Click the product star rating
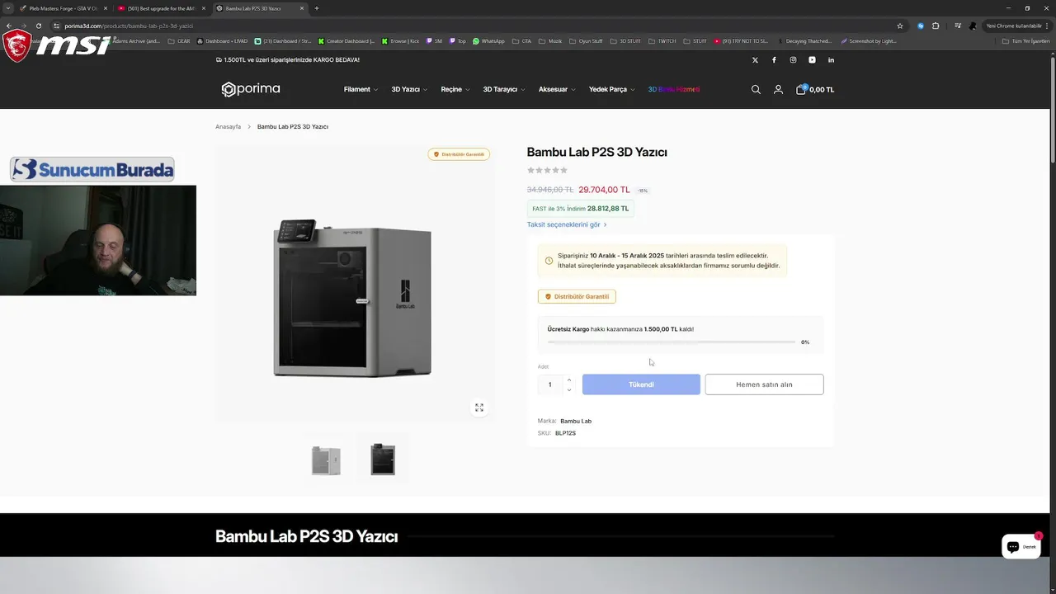Image resolution: width=1056 pixels, height=594 pixels. point(548,170)
